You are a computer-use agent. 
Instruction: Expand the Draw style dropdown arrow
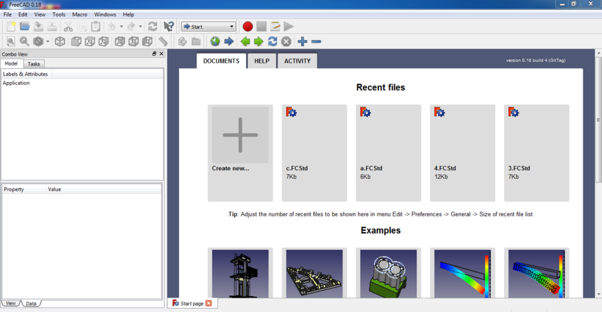(48, 41)
